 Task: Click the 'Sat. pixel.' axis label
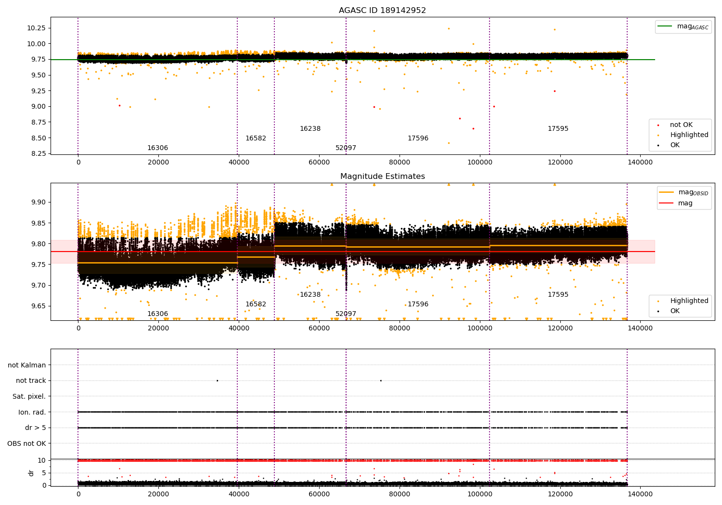pos(29,397)
